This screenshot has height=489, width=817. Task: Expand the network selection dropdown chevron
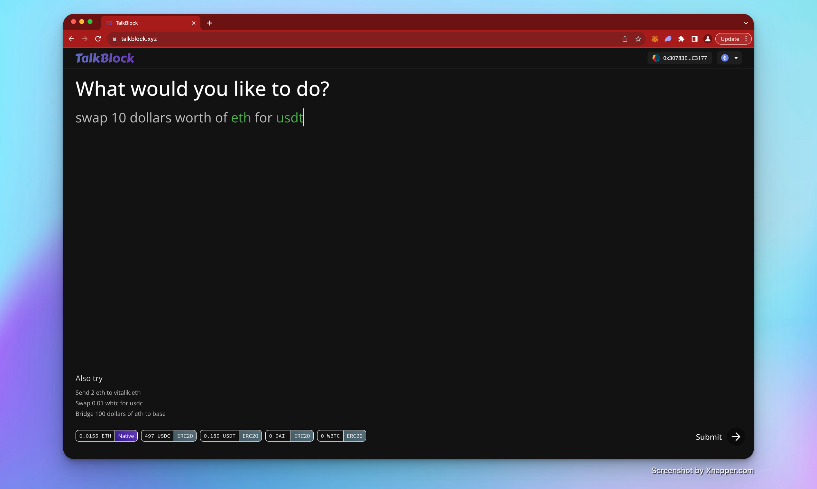pyautogui.click(x=736, y=58)
